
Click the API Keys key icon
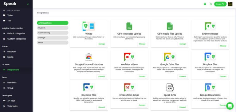tap(4, 101)
